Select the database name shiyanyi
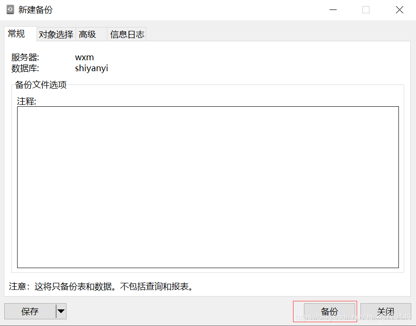 pos(92,67)
